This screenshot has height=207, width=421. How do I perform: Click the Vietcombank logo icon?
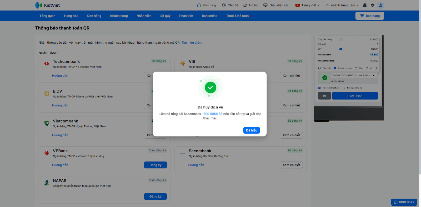[x=47, y=123]
